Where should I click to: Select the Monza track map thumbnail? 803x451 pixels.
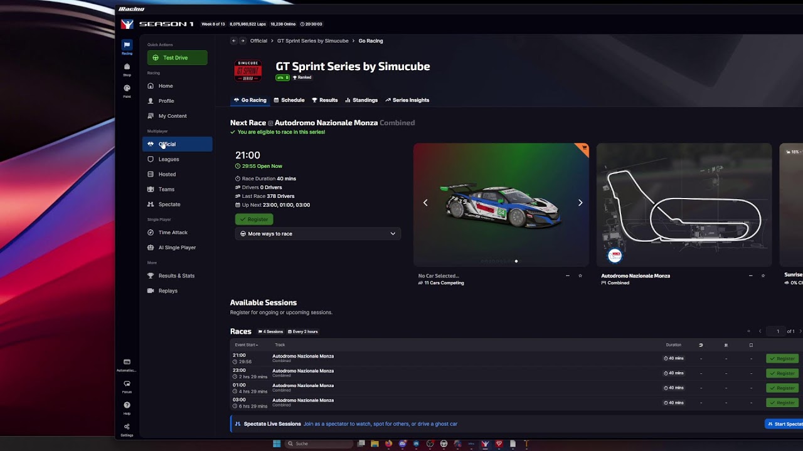point(684,205)
